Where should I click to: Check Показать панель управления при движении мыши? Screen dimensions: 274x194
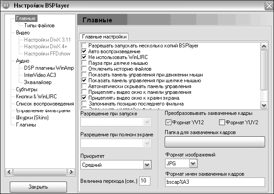pyautogui.click(x=84, y=75)
